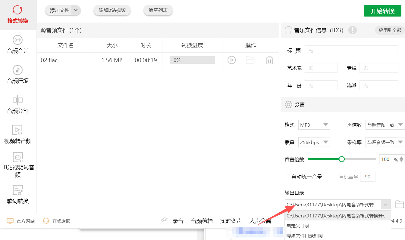
Task: Open the B站视频转音频 sidebar section
Action: pos(18,165)
